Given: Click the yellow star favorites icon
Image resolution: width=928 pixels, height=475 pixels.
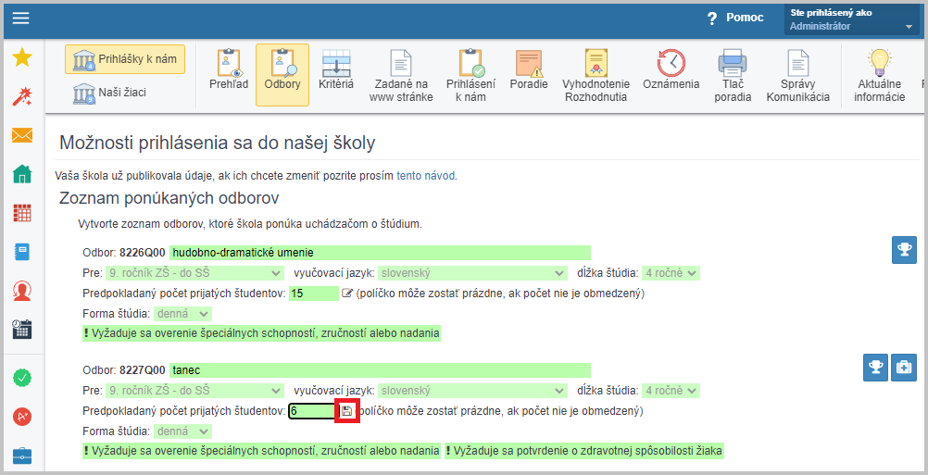Looking at the screenshot, I should [22, 57].
